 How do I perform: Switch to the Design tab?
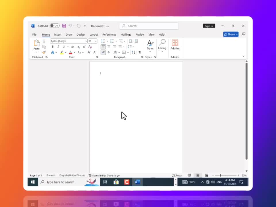tap(81, 34)
